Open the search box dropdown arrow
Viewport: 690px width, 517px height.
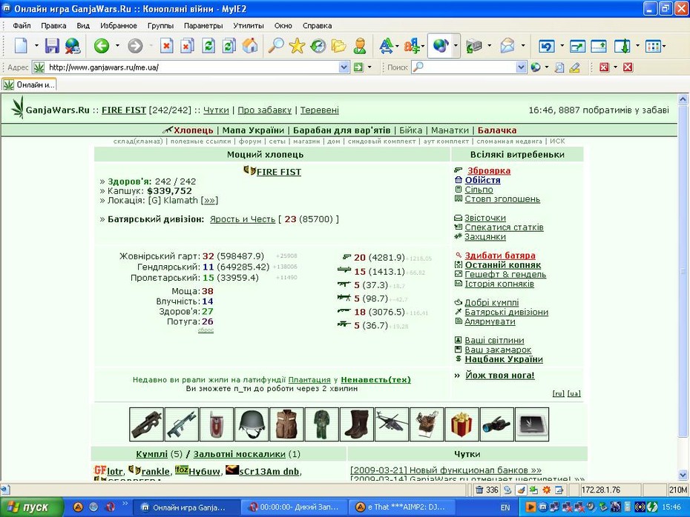pyautogui.click(x=521, y=67)
